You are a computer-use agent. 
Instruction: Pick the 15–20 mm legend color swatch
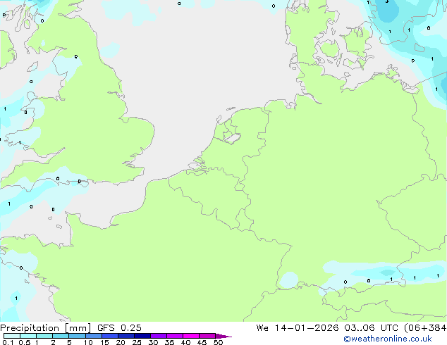(x=110, y=336)
